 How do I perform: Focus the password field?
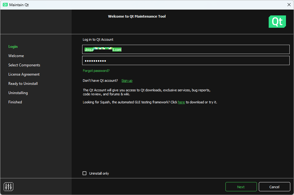point(186,60)
